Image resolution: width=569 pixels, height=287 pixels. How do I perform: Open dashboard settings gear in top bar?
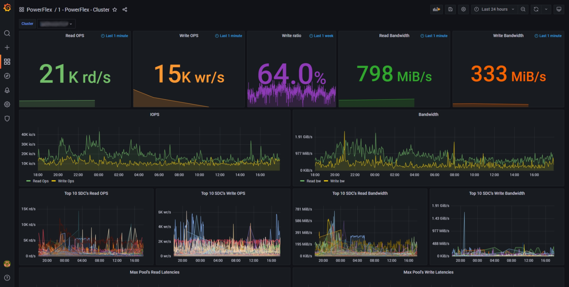point(463,9)
